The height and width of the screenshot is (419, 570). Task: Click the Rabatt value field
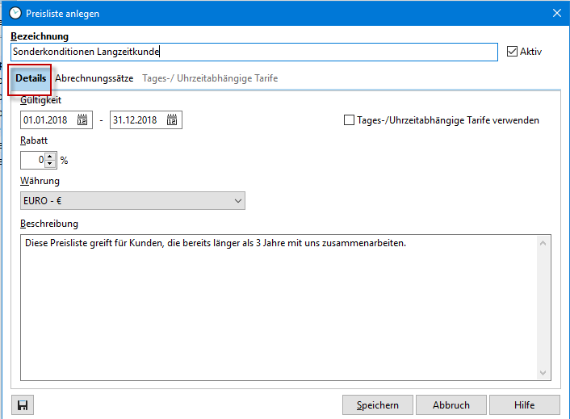32,160
